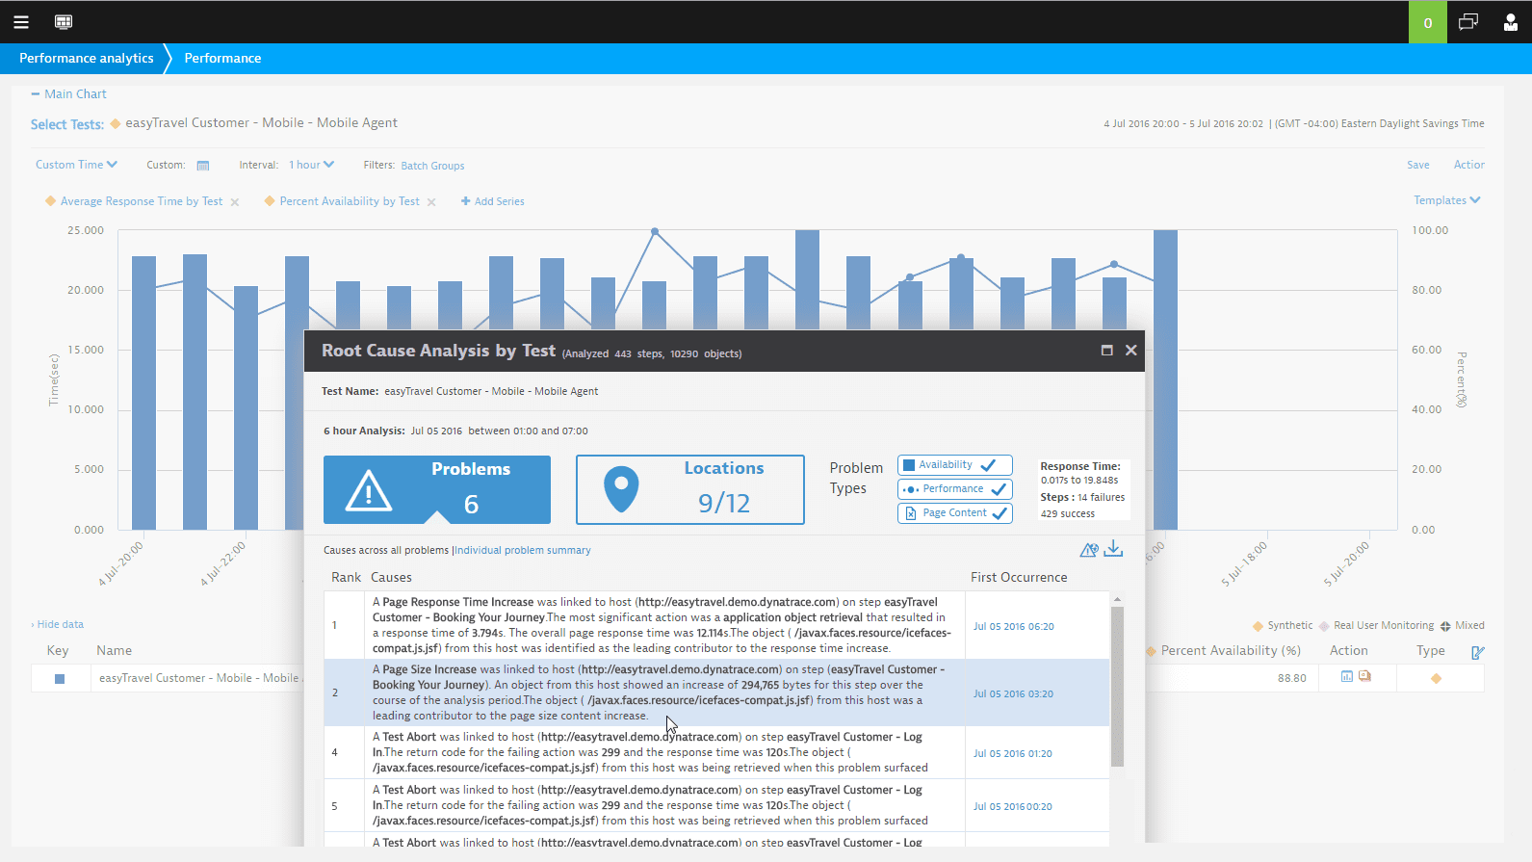The width and height of the screenshot is (1532, 862).
Task: Click the easyTravel Customer - Mobile name cell
Action: coord(198,678)
